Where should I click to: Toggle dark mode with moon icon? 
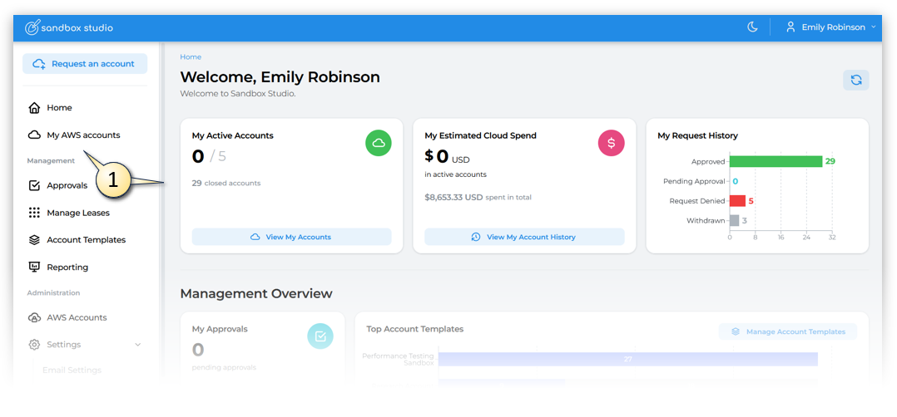point(752,27)
